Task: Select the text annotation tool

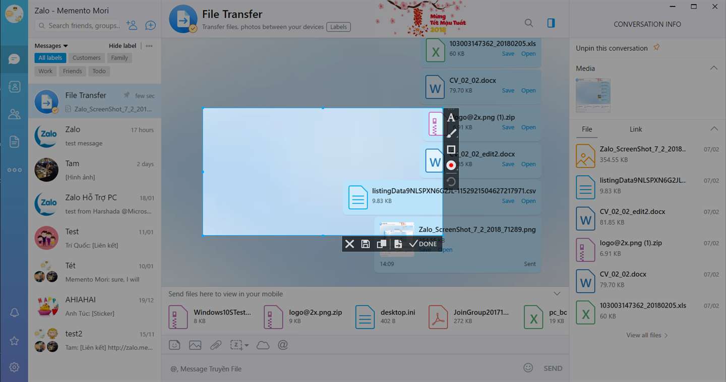Action: [x=451, y=117]
